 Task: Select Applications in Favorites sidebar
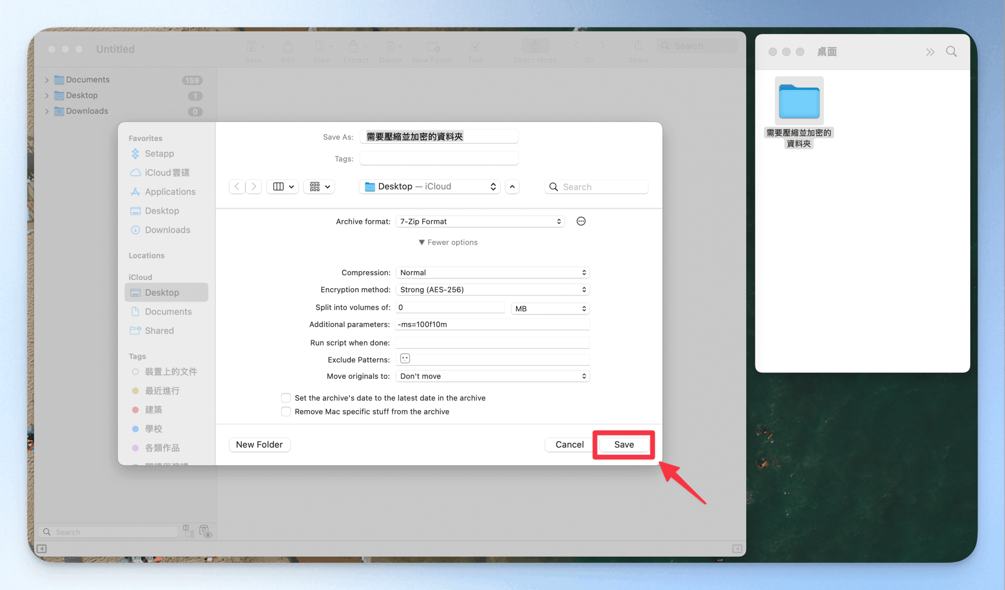(170, 192)
